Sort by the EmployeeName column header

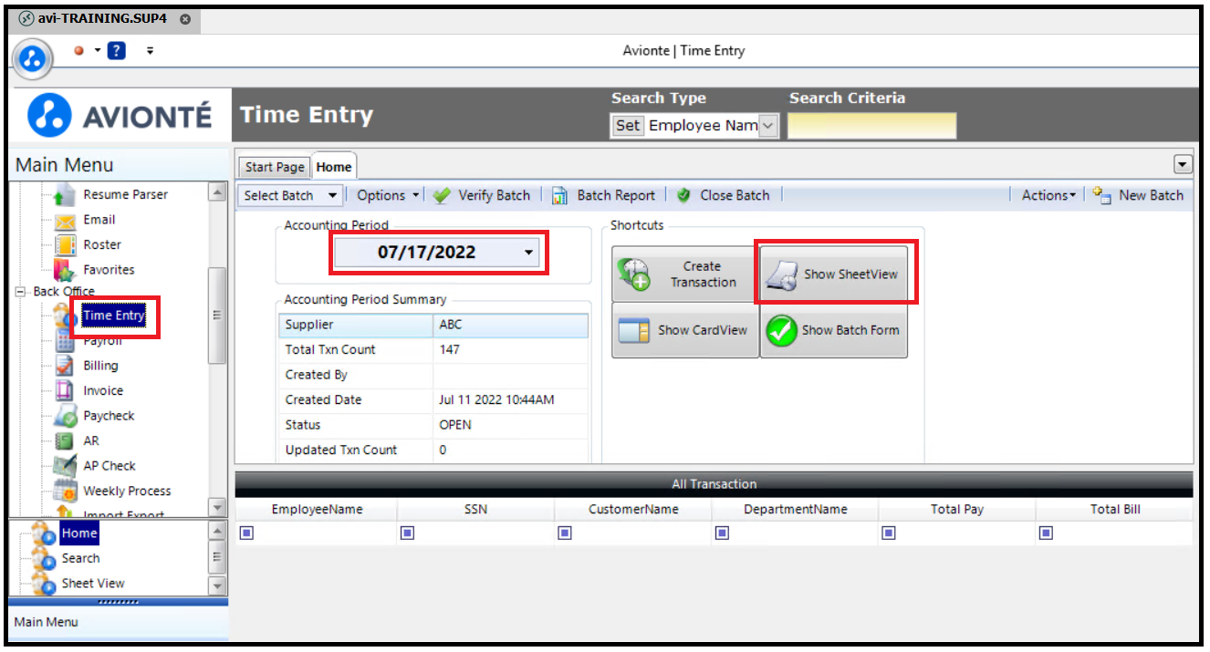tap(317, 510)
